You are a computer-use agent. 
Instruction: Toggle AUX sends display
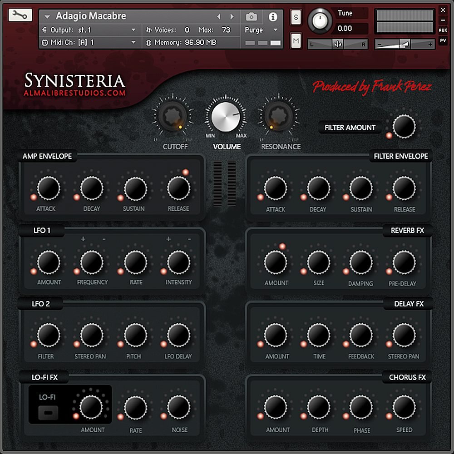pos(443,30)
